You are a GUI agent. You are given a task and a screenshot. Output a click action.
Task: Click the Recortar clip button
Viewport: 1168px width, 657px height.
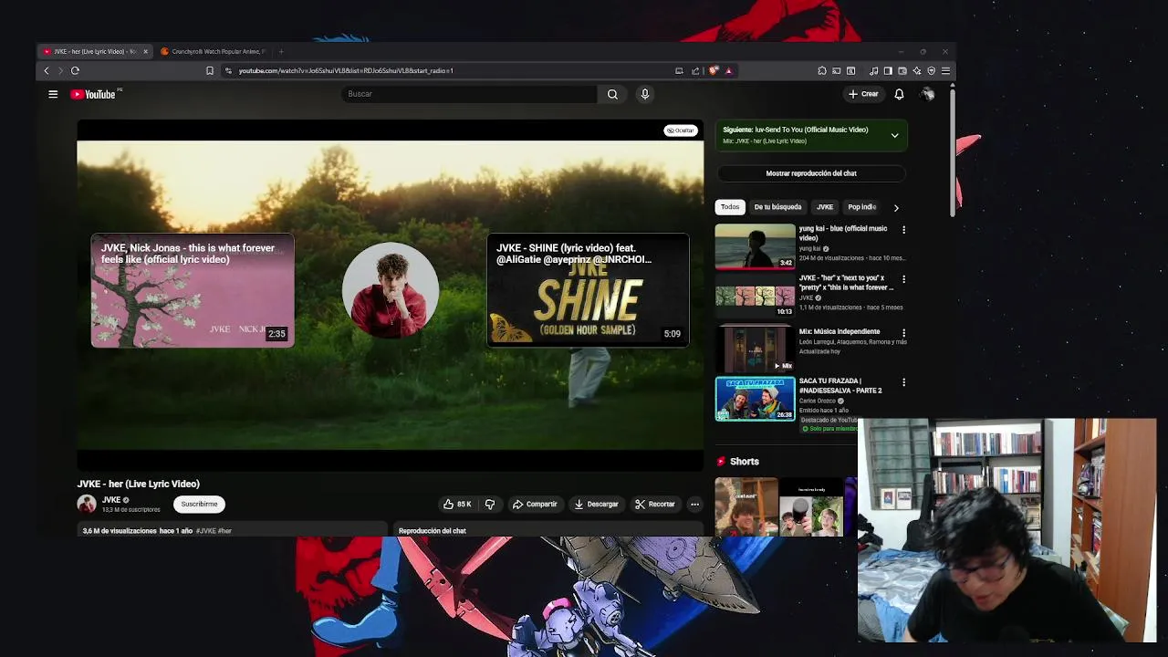[655, 504]
